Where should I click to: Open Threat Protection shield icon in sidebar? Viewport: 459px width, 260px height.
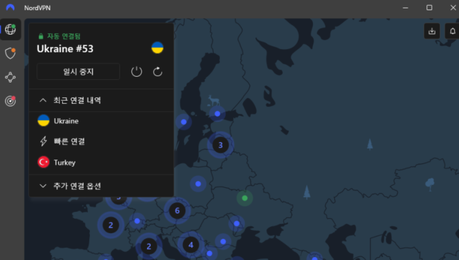pyautogui.click(x=10, y=53)
